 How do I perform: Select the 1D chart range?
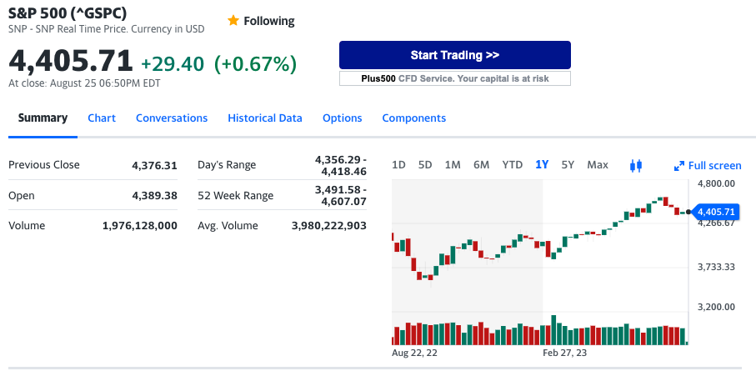[398, 165]
